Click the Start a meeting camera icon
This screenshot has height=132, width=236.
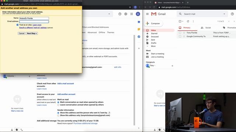click(147, 54)
